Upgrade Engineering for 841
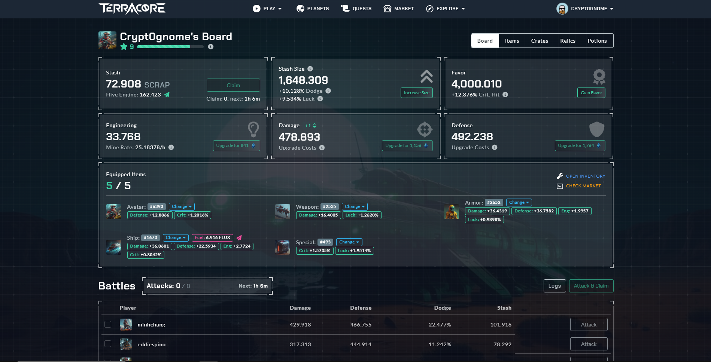The image size is (711, 362). [237, 145]
